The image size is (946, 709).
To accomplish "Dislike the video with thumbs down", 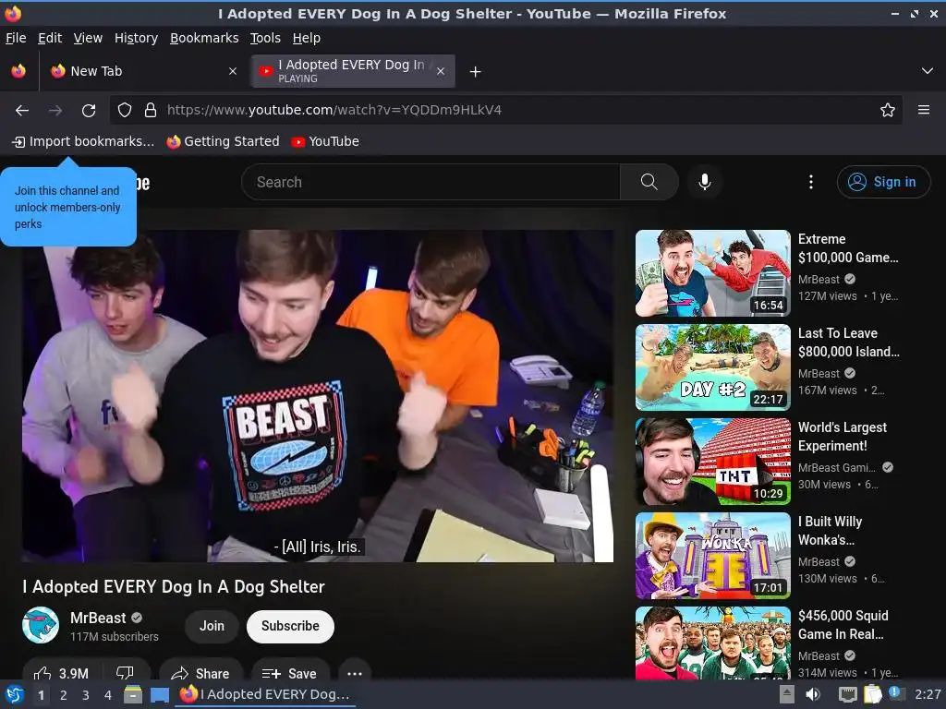I will (125, 673).
